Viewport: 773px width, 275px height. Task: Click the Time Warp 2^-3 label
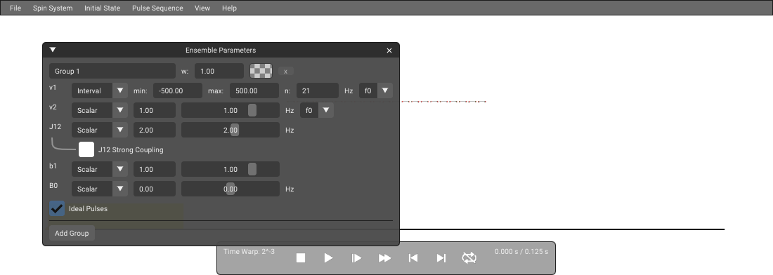(x=249, y=251)
